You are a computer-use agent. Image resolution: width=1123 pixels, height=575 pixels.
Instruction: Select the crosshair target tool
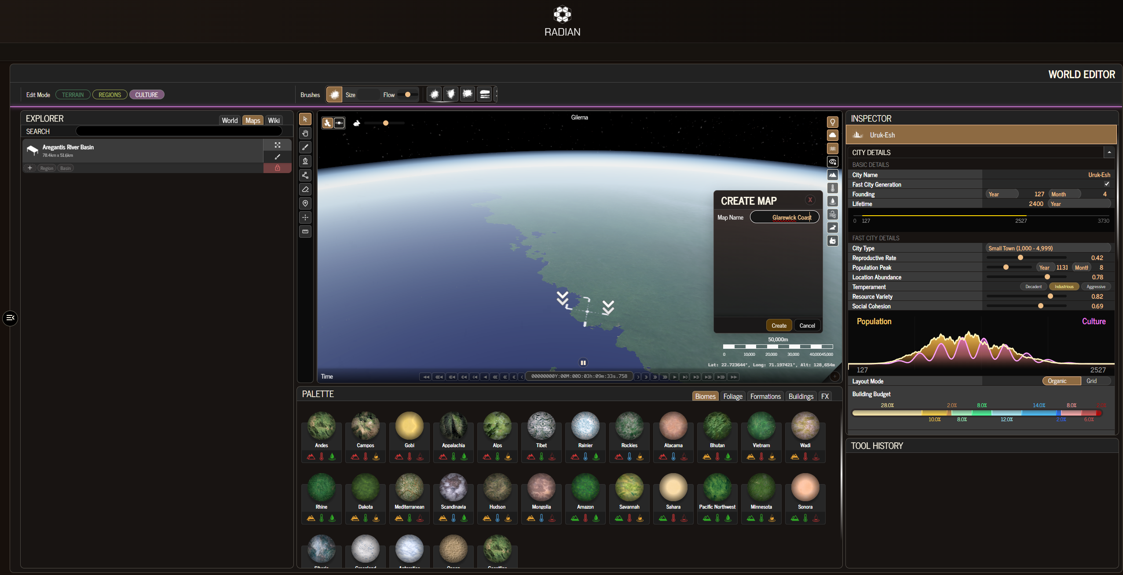pos(305,217)
